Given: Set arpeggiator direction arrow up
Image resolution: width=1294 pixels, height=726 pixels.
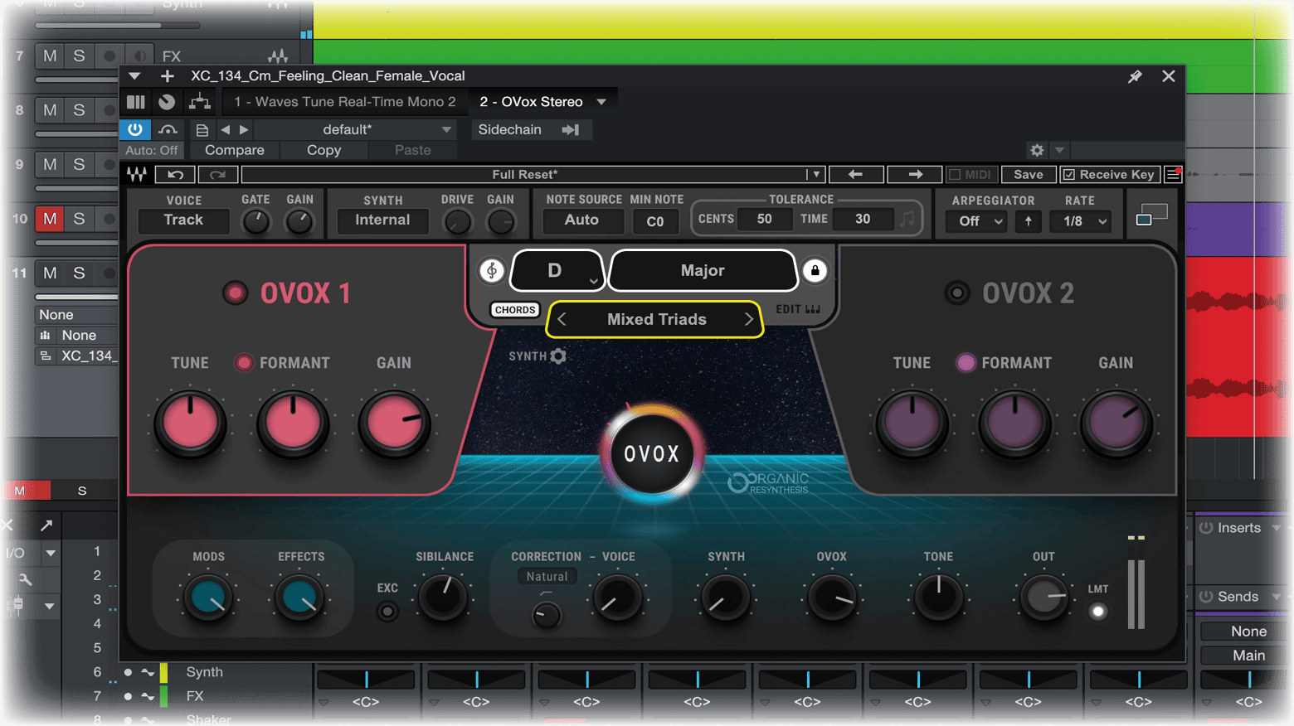Looking at the screenshot, I should [x=1029, y=221].
